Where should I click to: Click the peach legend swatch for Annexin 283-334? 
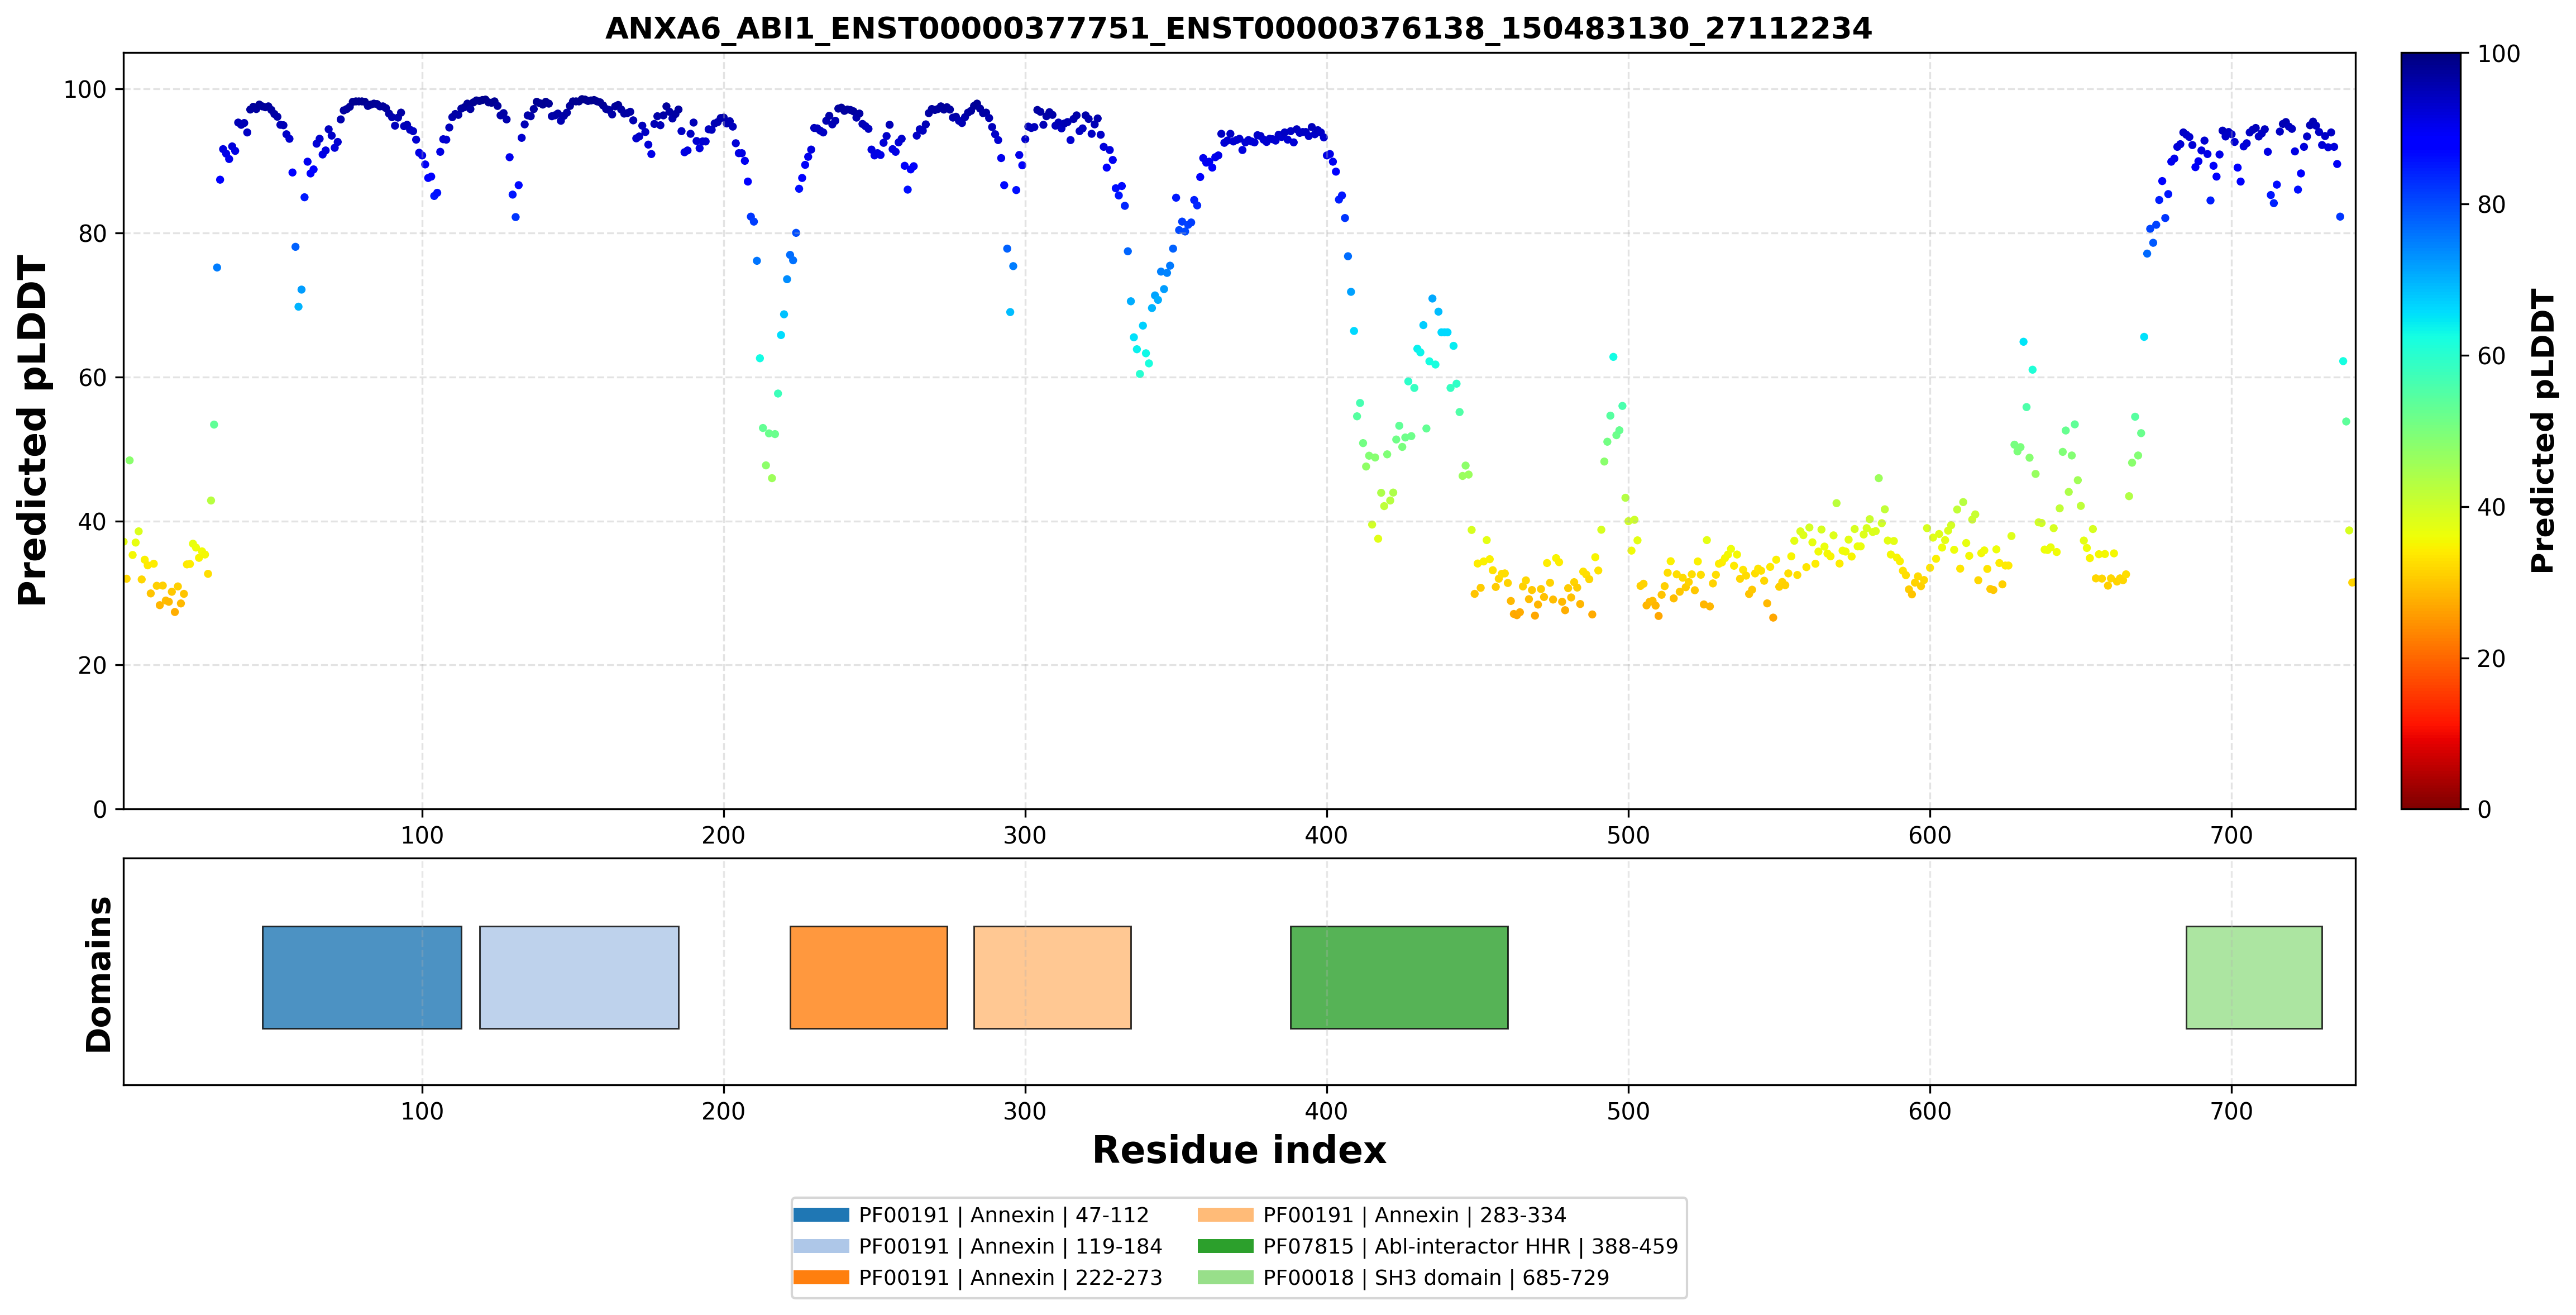pyautogui.click(x=1225, y=1215)
